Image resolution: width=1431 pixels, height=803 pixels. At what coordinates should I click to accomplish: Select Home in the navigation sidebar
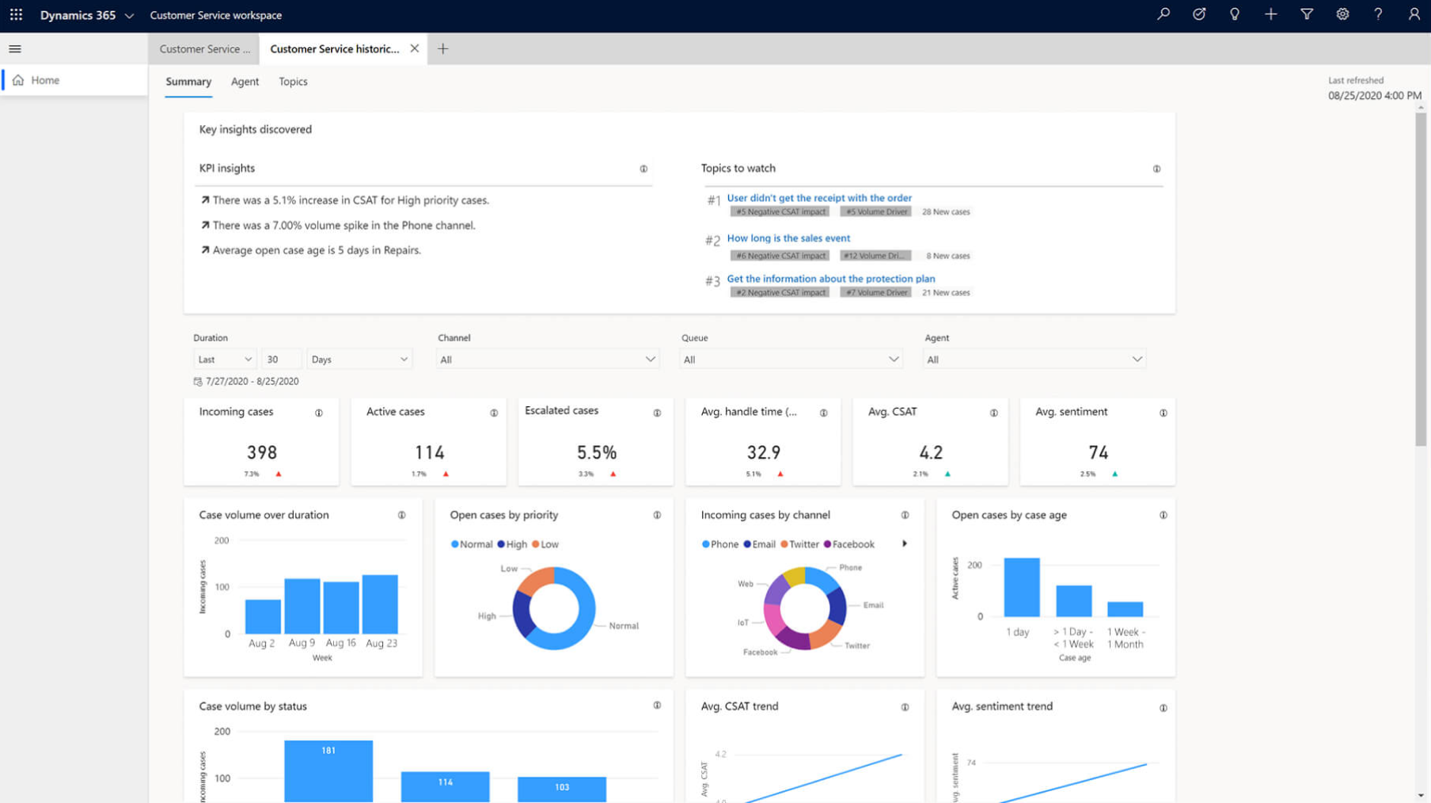tap(44, 80)
